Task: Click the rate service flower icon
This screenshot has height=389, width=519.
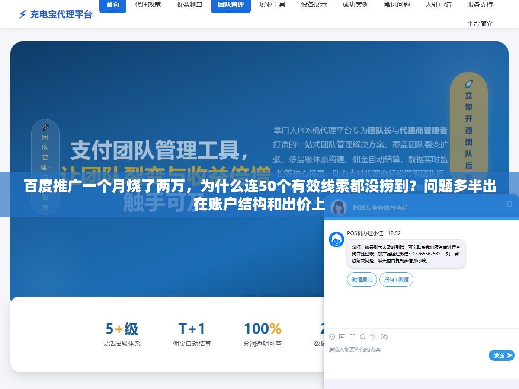Action: click(363, 337)
